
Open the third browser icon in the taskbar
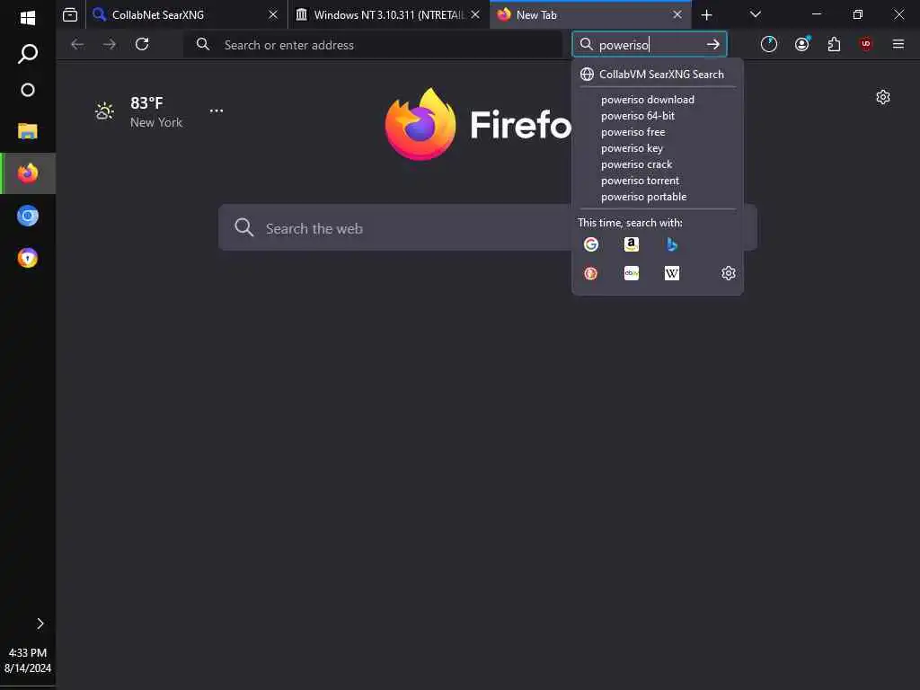[28, 258]
